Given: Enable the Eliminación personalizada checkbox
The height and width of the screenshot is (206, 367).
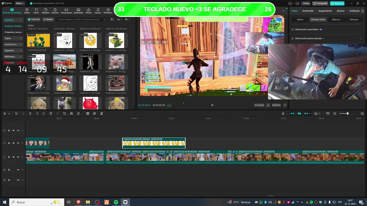Looking at the screenshot, I should click(x=293, y=38).
